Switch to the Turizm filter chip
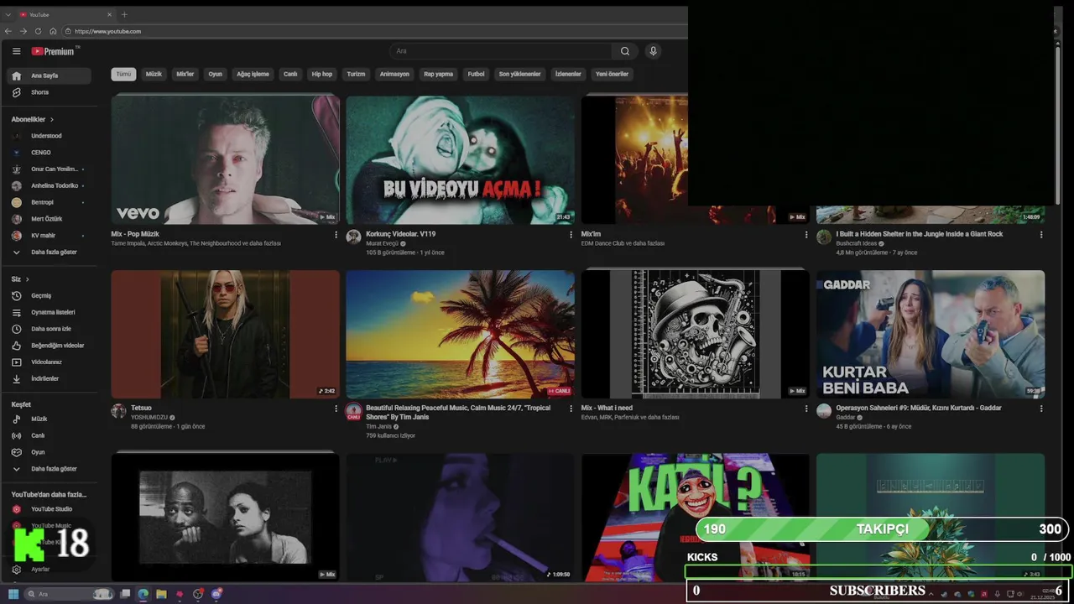The width and height of the screenshot is (1074, 604). coord(357,74)
